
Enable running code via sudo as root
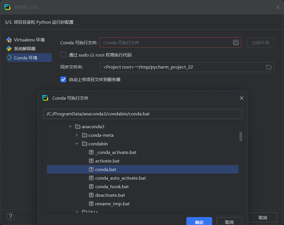coord(63,55)
